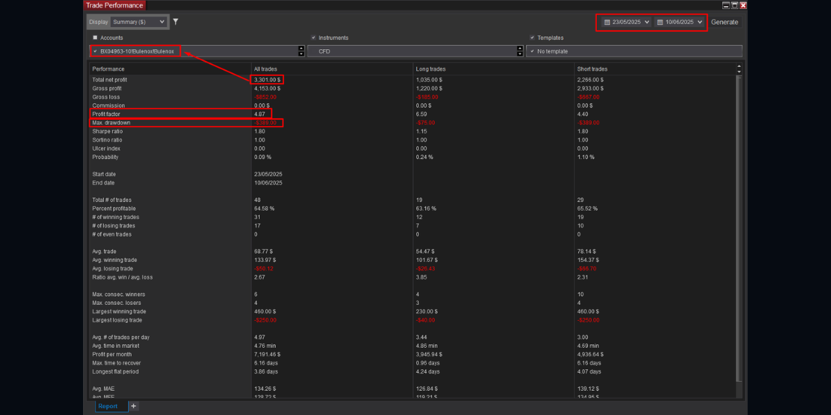Open the Display dropdown showing Summary ($)
The width and height of the screenshot is (831, 415).
[x=139, y=22]
